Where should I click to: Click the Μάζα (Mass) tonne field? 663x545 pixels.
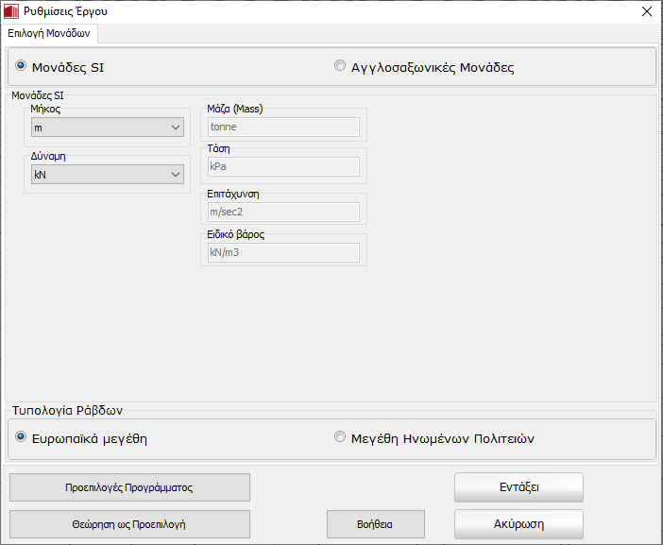coord(283,128)
